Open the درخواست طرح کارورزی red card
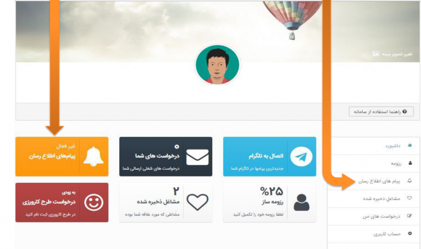The width and height of the screenshot is (421, 249). (x=62, y=202)
